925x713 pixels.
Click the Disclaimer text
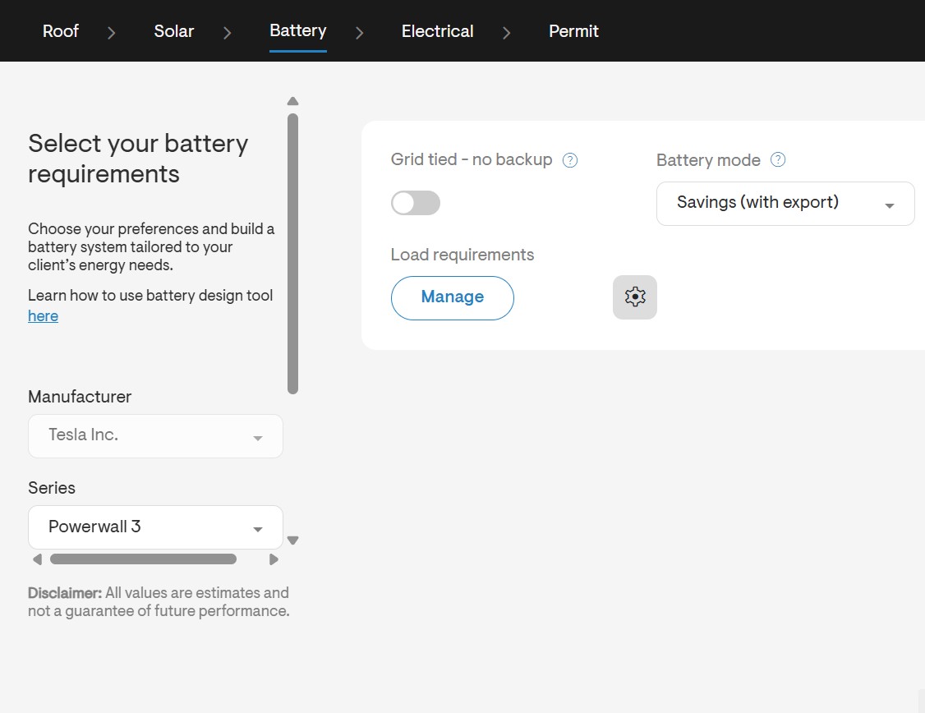tap(159, 601)
